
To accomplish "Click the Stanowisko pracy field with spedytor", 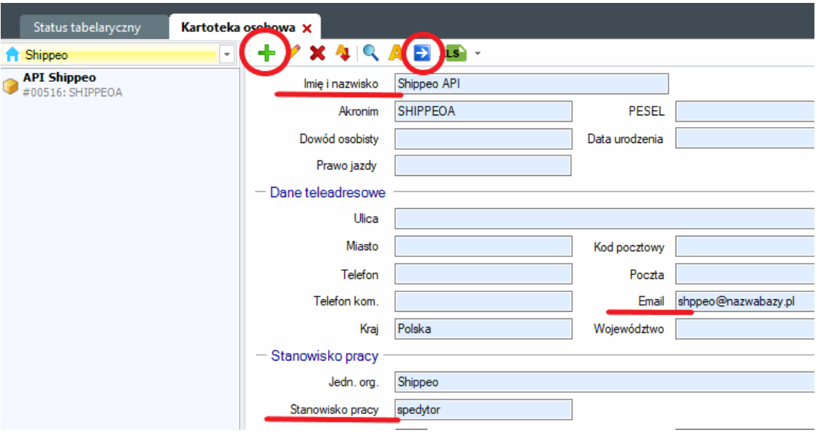I will click(x=484, y=410).
